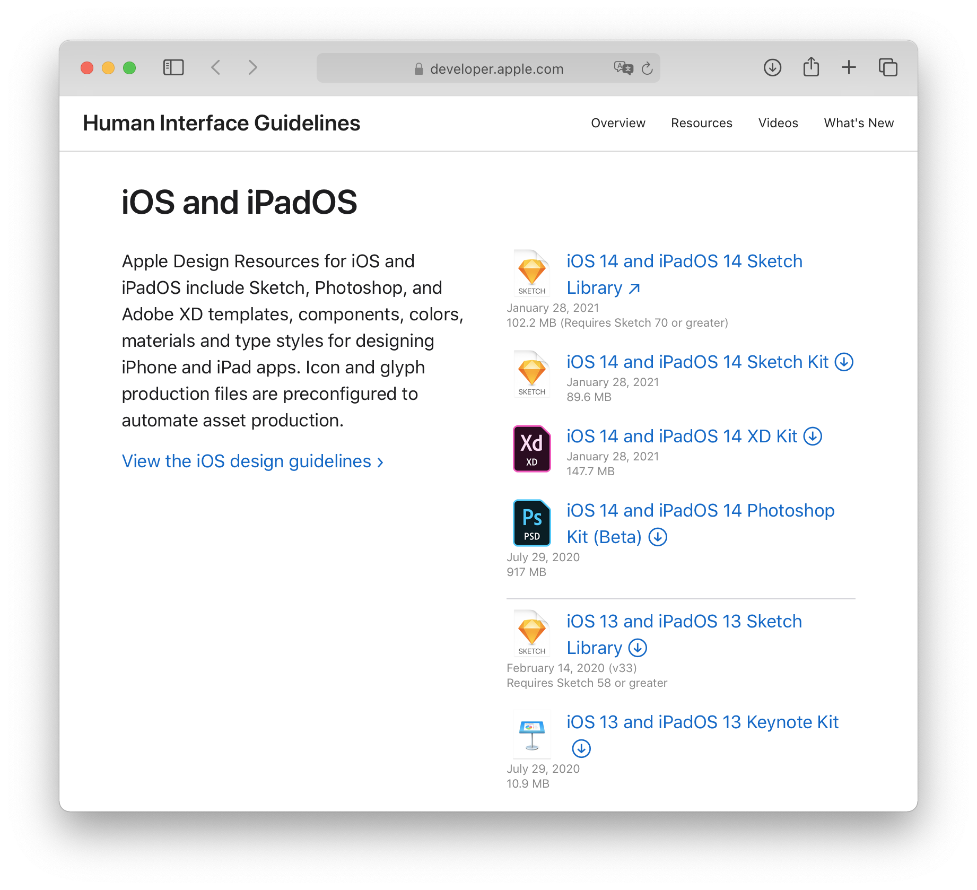The image size is (977, 890).
Task: Click download icon next to XD Kit
Action: [813, 437]
